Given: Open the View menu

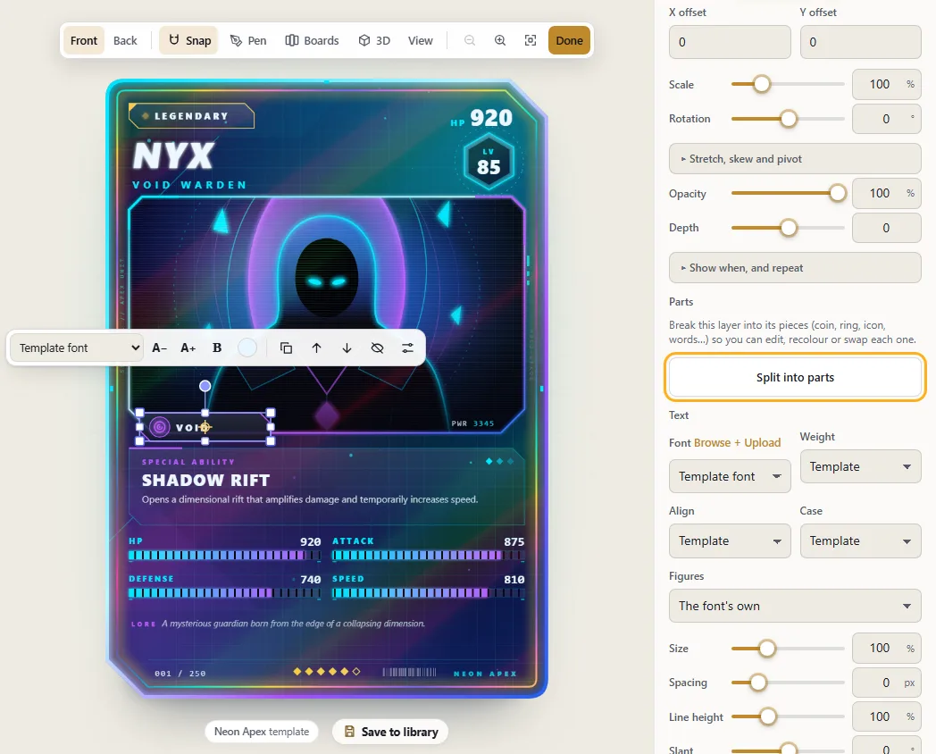Looking at the screenshot, I should coord(421,40).
